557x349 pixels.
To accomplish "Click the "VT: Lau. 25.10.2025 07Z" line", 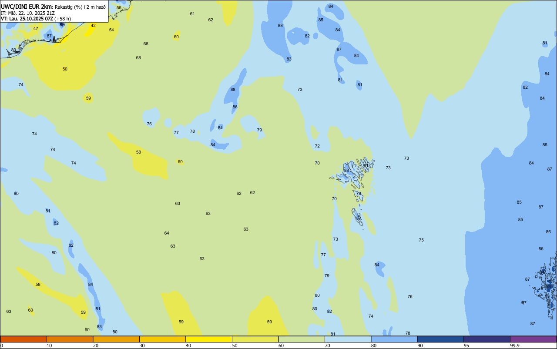I will [27, 19].
